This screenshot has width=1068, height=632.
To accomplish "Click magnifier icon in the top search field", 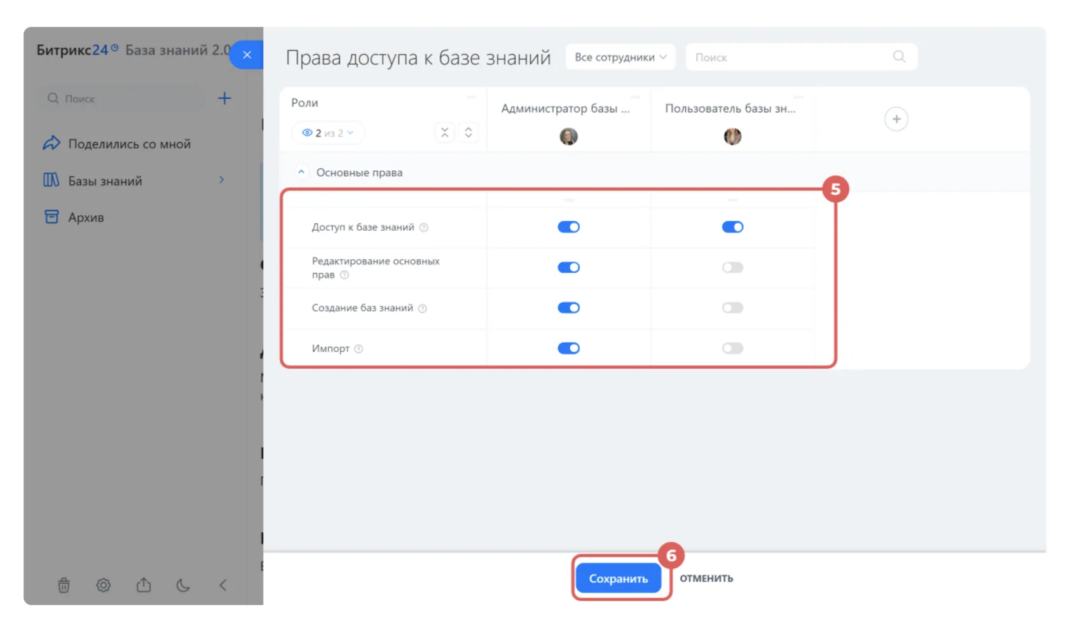I will click(899, 57).
